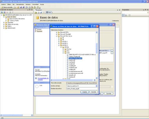Expand the Réplica node
Image resolution: width=149 pixels, height=119 pixels.
coord(4,26)
